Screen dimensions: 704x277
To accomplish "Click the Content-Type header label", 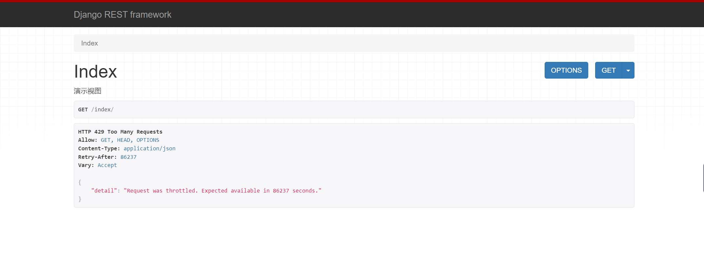I will tap(99, 148).
